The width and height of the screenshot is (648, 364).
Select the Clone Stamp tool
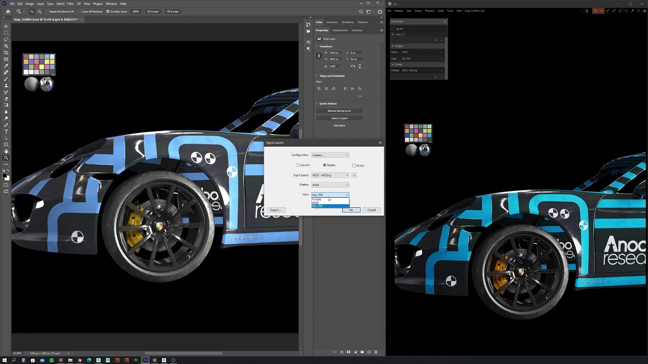(x=6, y=85)
